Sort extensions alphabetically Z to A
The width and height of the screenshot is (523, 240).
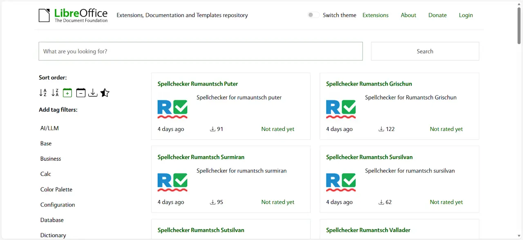(55, 93)
